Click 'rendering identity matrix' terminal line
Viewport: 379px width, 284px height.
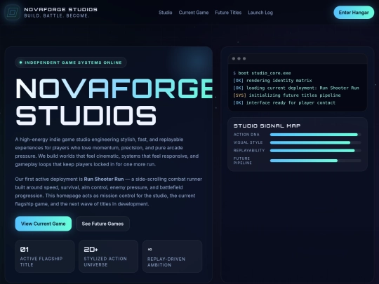pos(272,81)
